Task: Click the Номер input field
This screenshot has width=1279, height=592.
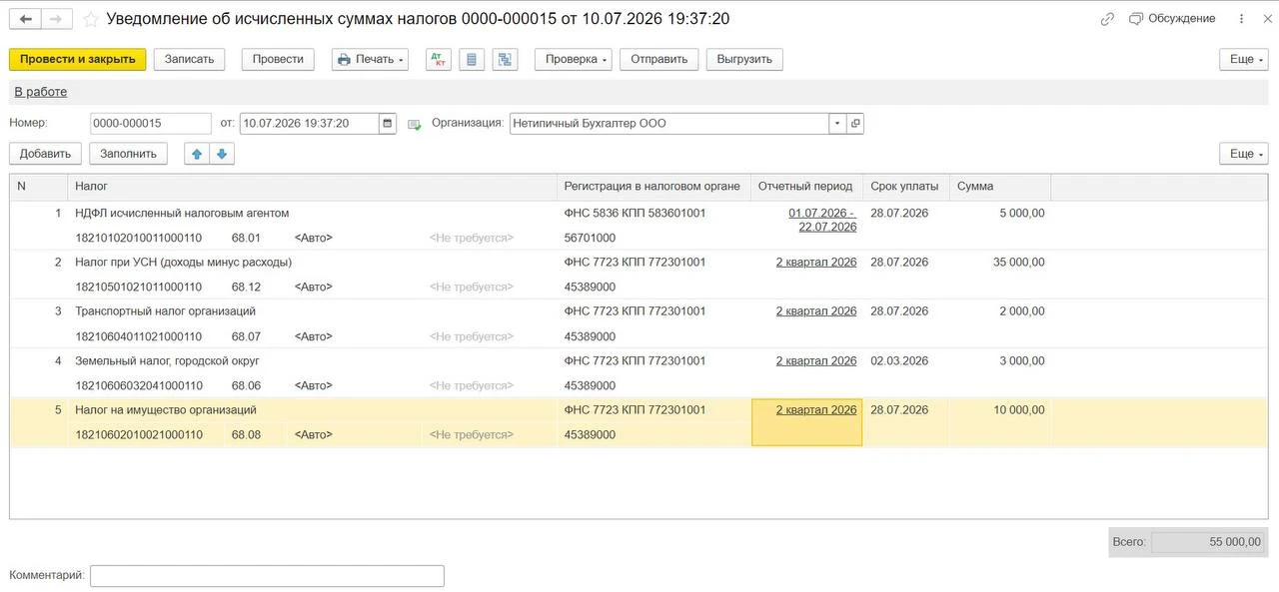Action: (x=150, y=124)
